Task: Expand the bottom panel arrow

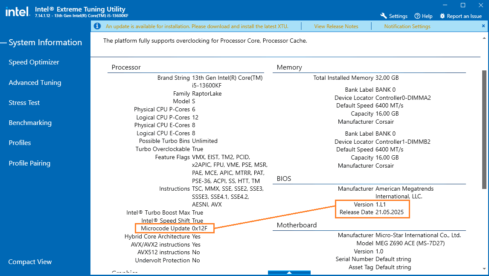Action: coord(289,273)
